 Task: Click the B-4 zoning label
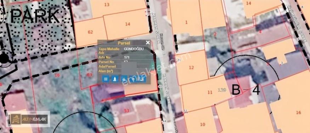246,90
